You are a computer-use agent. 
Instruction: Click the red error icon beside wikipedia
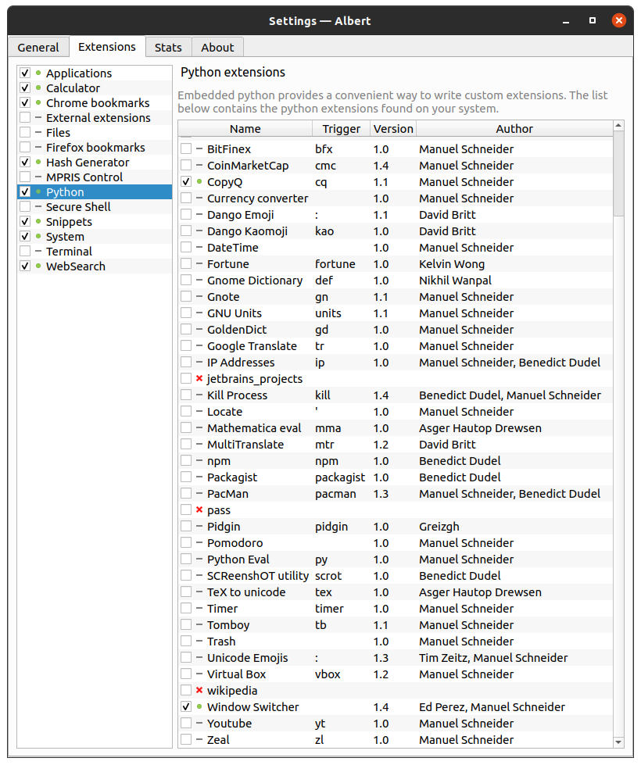pos(199,690)
